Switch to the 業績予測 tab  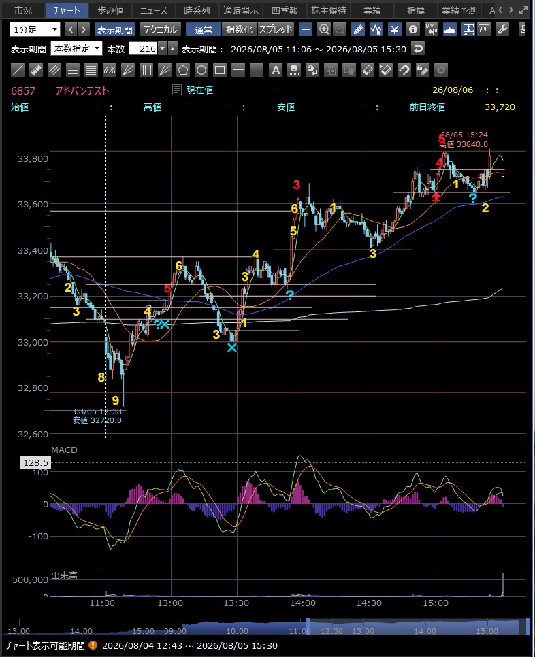coord(459,10)
